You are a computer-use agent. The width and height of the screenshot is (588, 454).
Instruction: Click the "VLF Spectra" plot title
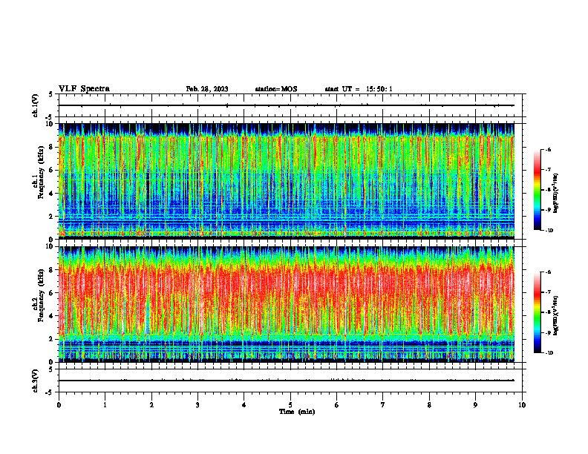click(x=84, y=89)
